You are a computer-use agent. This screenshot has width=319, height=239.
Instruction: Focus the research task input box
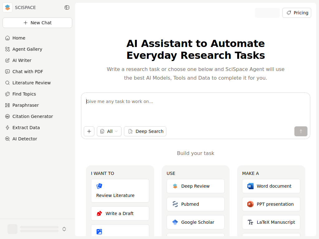coord(195,109)
